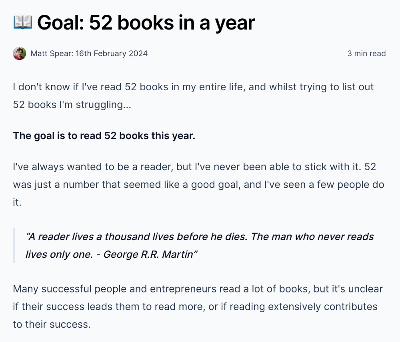Click the 'Goal: 52 books in a year' title
Screen dimensions: 400x342
tap(146, 22)
